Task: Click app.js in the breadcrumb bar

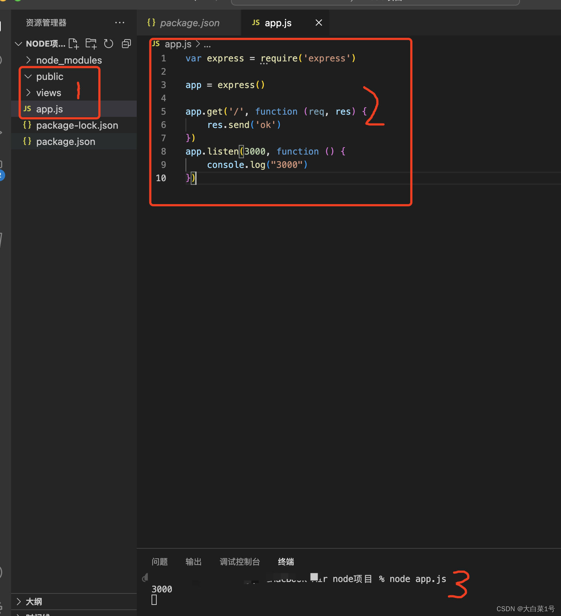Action: tap(178, 44)
